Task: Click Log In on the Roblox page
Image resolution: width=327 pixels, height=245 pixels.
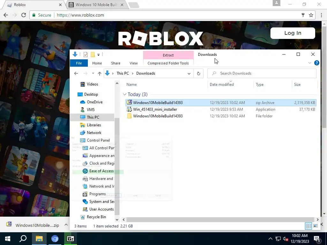Action: [293, 33]
